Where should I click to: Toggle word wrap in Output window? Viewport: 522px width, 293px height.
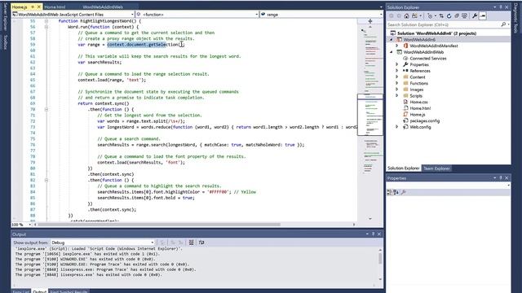pos(201,243)
